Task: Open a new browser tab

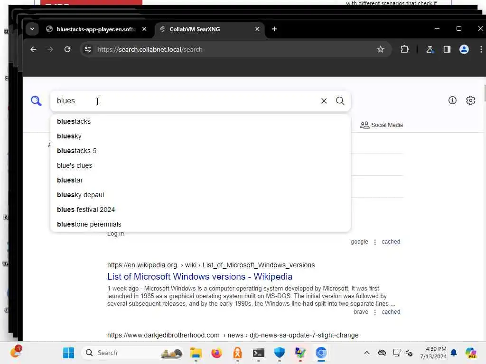Action: [274, 29]
